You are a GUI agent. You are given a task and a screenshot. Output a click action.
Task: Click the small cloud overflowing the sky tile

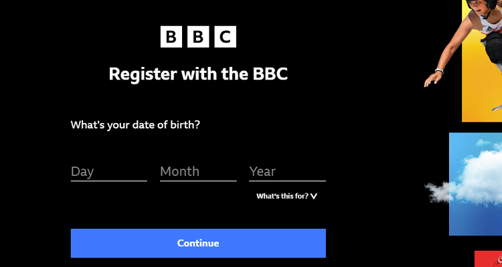[437, 192]
